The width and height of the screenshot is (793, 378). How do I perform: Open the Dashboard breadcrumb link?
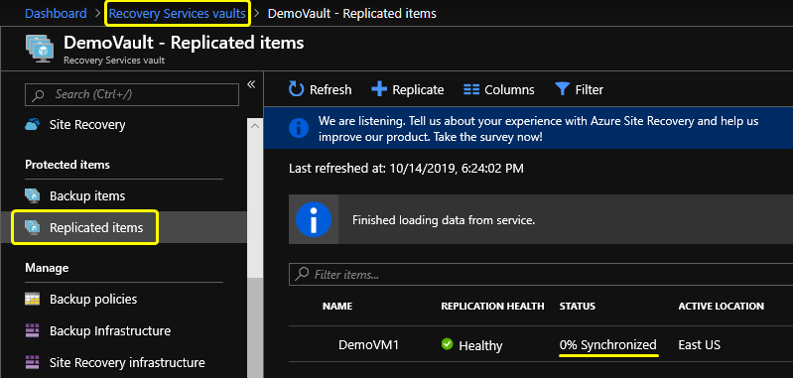pos(56,14)
